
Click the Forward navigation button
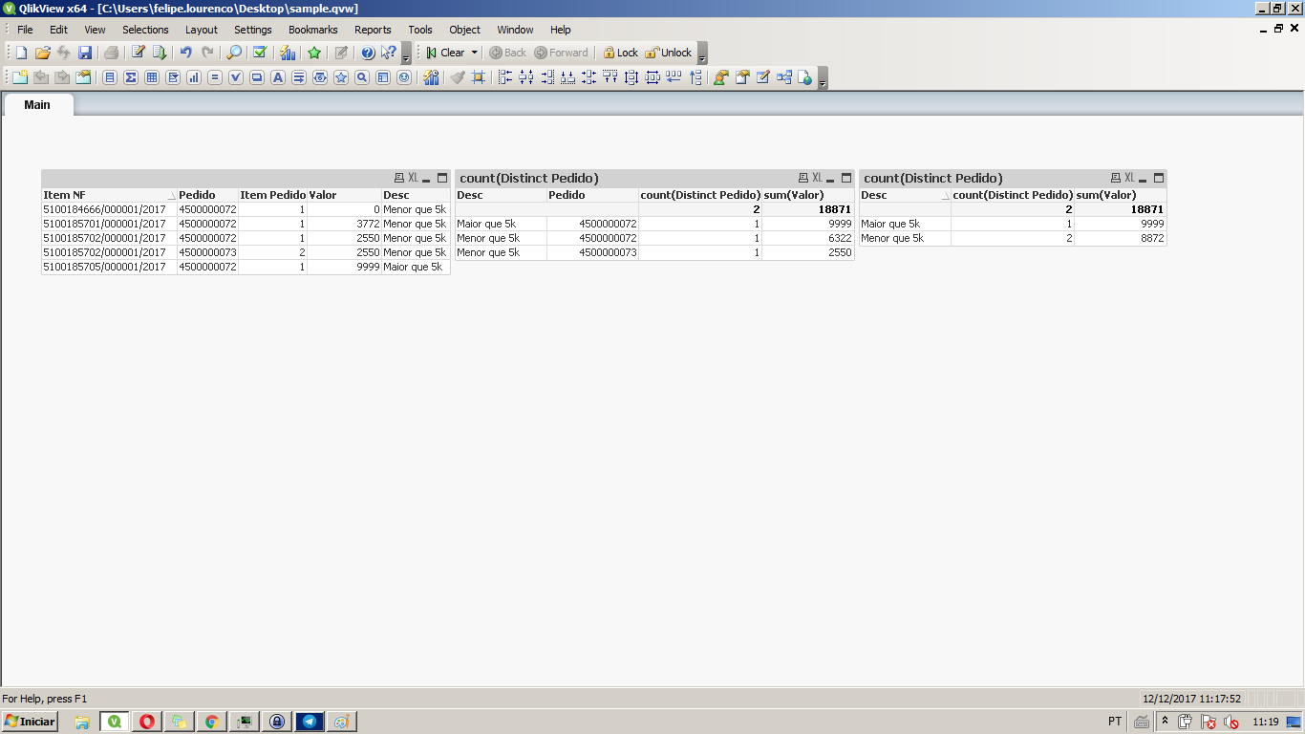562,53
